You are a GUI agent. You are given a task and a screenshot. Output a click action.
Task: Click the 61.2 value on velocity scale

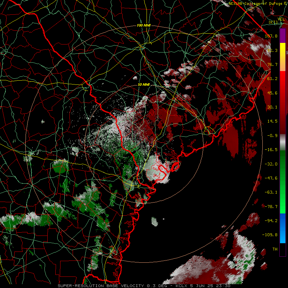pyautogui.click(x=272, y=79)
